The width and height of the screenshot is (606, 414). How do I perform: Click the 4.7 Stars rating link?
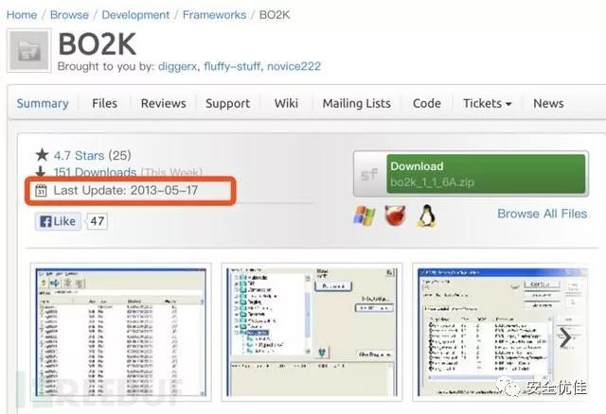(x=79, y=156)
